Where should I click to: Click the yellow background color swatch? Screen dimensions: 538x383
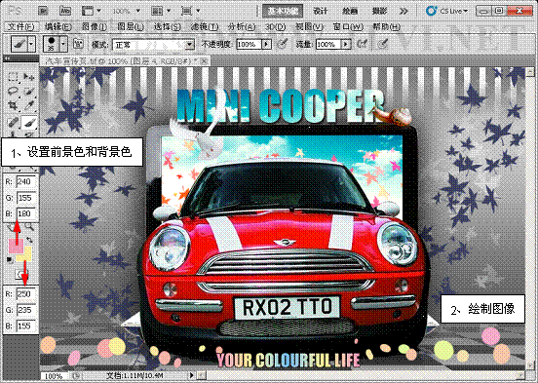pyautogui.click(x=26, y=254)
